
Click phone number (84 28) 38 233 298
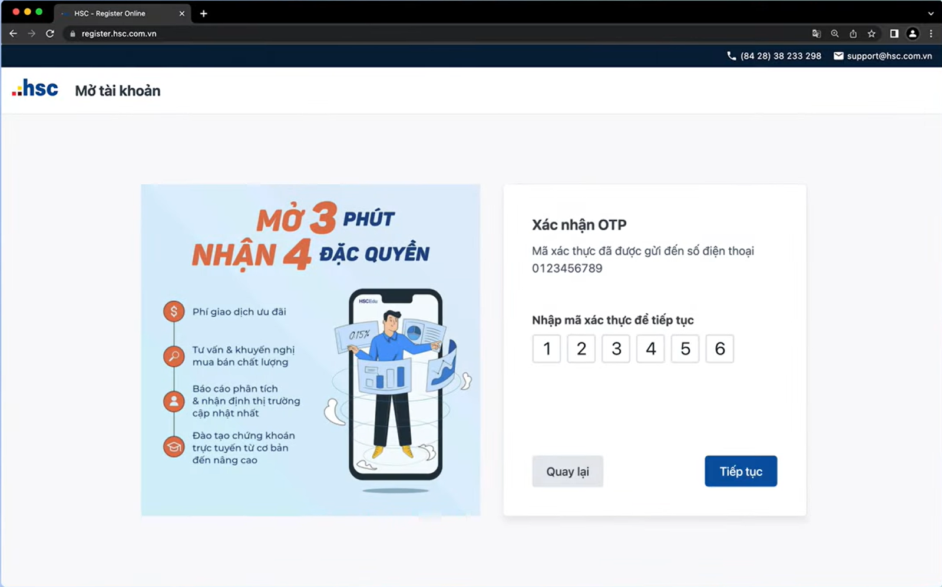point(781,56)
